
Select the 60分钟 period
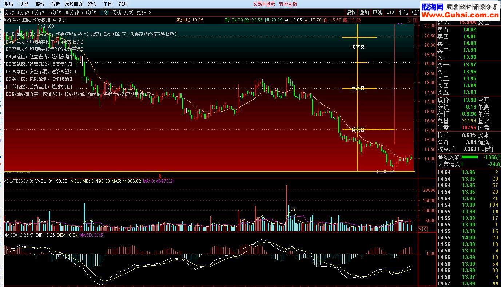click(89, 12)
